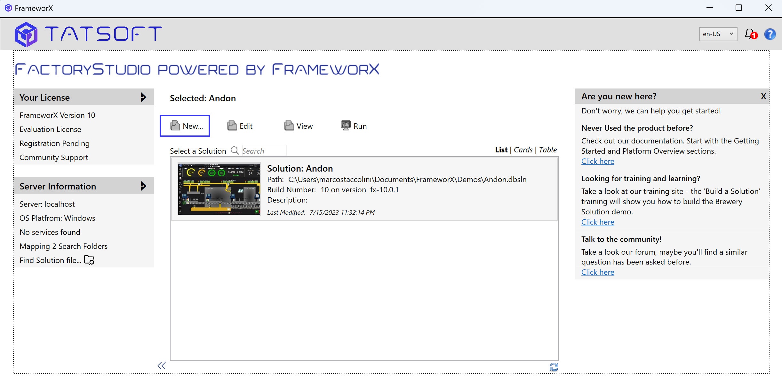Image resolution: width=782 pixels, height=377 pixels.
Task: Open the notifications bell icon
Action: tap(751, 34)
